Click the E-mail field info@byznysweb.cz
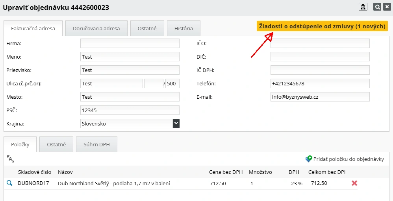This screenshot has height=201, width=393. [320, 97]
